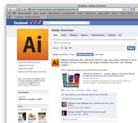138x123 pixels.
Task: Open the 'Tools' bookmarks dropdown
Action: tap(81, 13)
